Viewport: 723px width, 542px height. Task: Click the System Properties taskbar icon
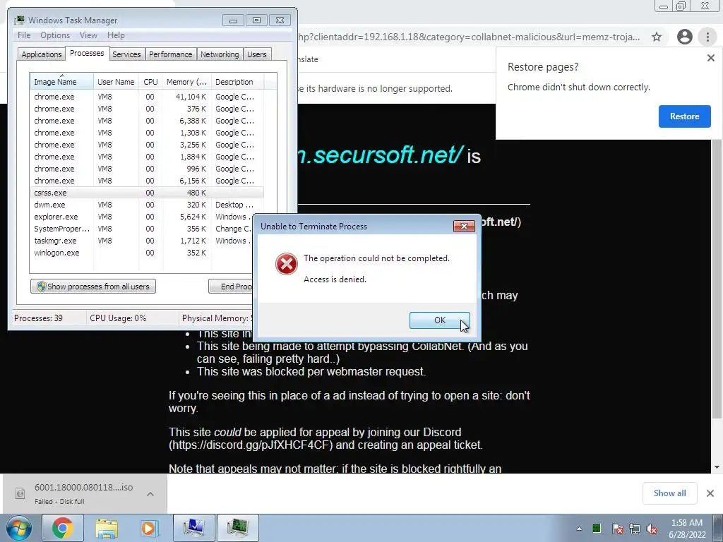(193, 528)
